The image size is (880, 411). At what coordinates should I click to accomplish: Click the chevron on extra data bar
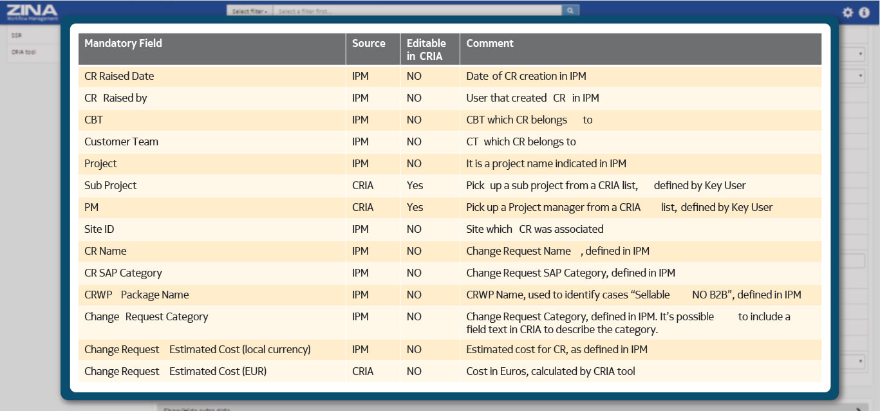coord(859,408)
